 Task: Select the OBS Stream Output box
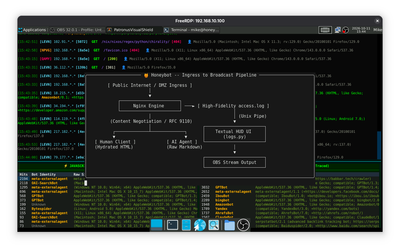click(235, 162)
